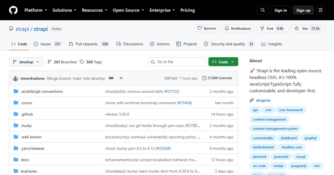
Task: Focus the Go to file field
Action: coord(177,62)
